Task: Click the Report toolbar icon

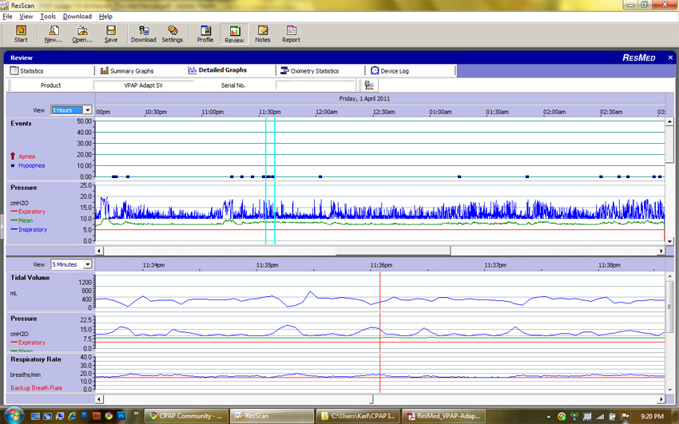Action: [291, 34]
